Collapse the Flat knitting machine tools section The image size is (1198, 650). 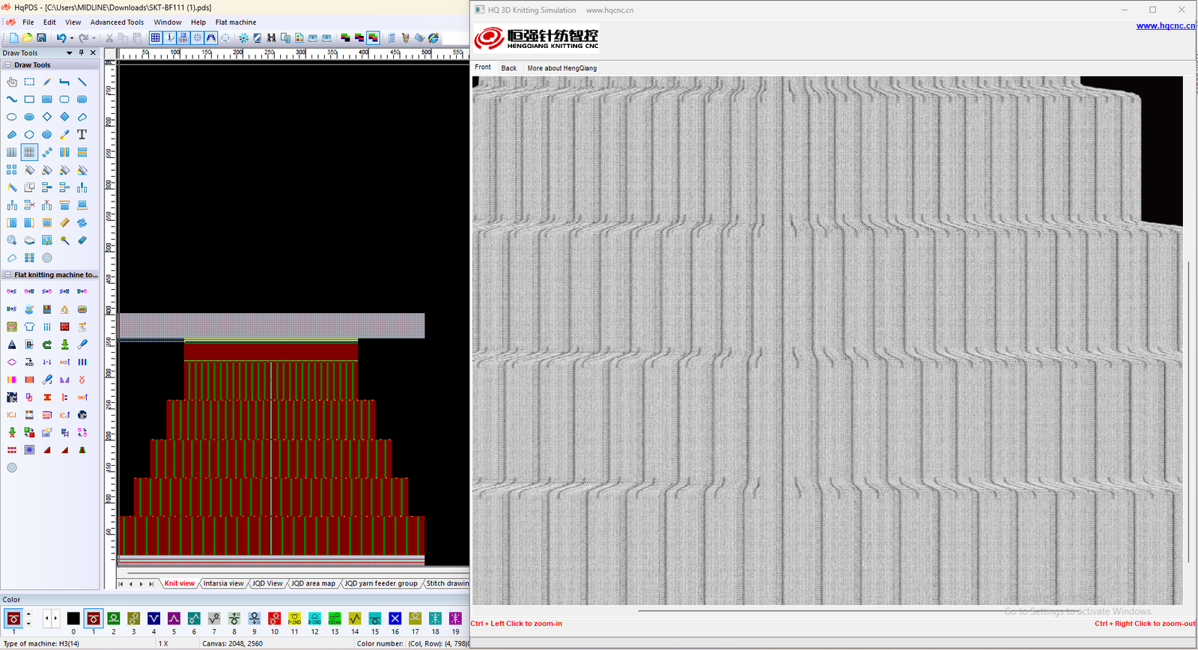(7, 275)
